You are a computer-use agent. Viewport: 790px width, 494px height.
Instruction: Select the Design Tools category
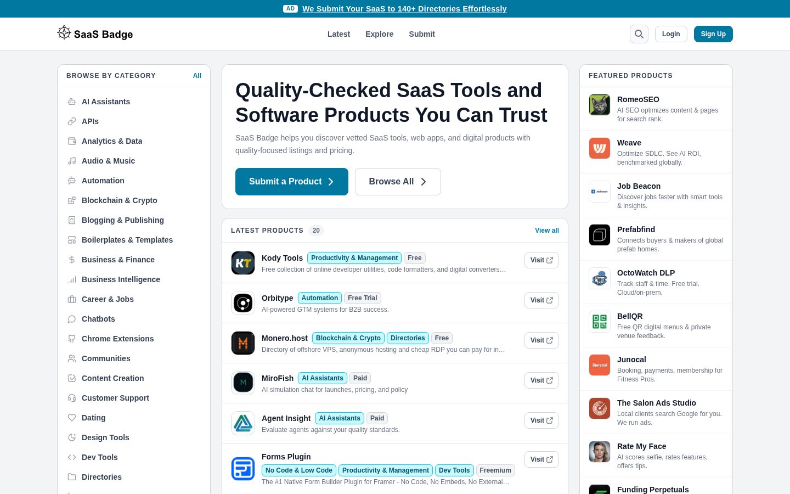(x=134, y=437)
